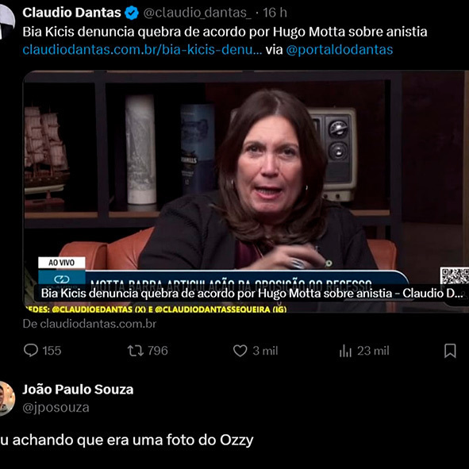Click the 16 h timestamp
The image size is (469, 469).
275,13
